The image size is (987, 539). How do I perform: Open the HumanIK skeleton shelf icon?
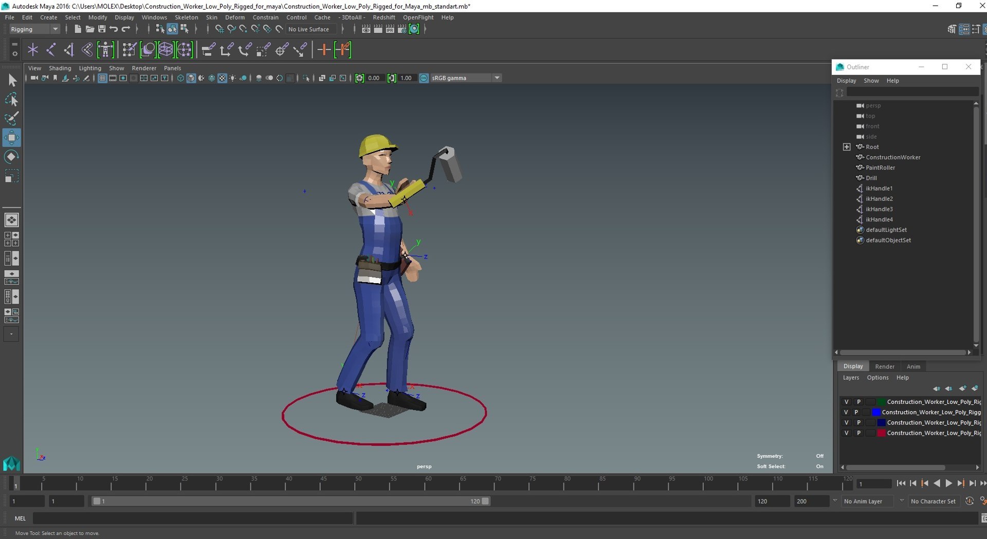pyautogui.click(x=105, y=50)
